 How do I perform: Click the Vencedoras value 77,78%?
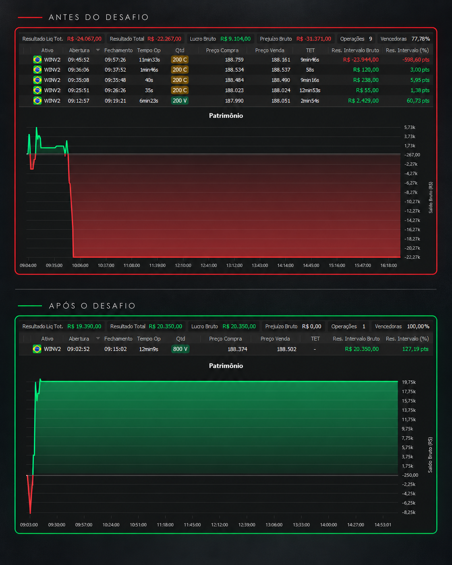pos(421,39)
